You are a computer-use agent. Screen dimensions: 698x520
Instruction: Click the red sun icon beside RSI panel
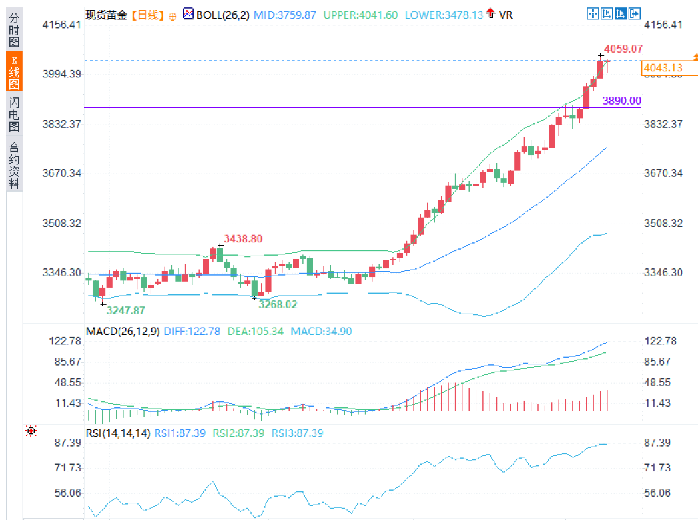31,432
